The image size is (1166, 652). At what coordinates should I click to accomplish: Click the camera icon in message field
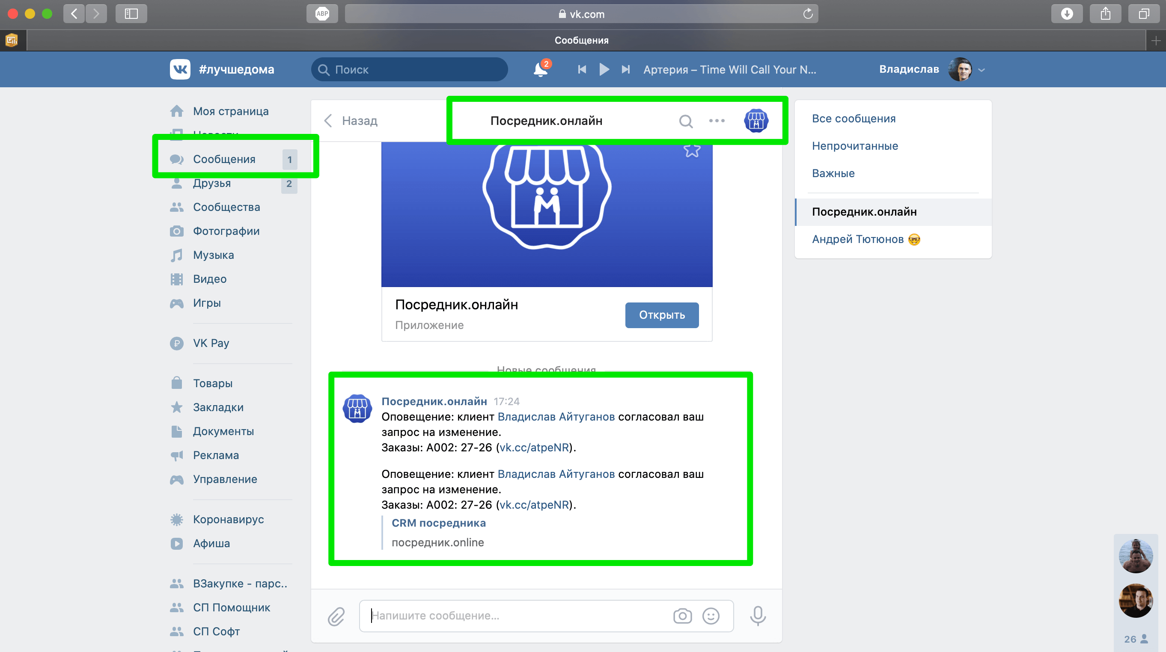pyautogui.click(x=682, y=616)
